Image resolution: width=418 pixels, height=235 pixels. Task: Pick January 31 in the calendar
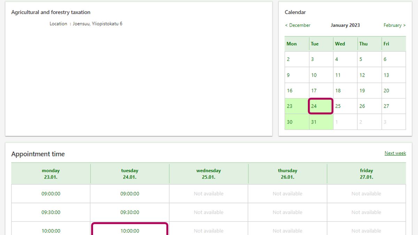[x=314, y=122]
